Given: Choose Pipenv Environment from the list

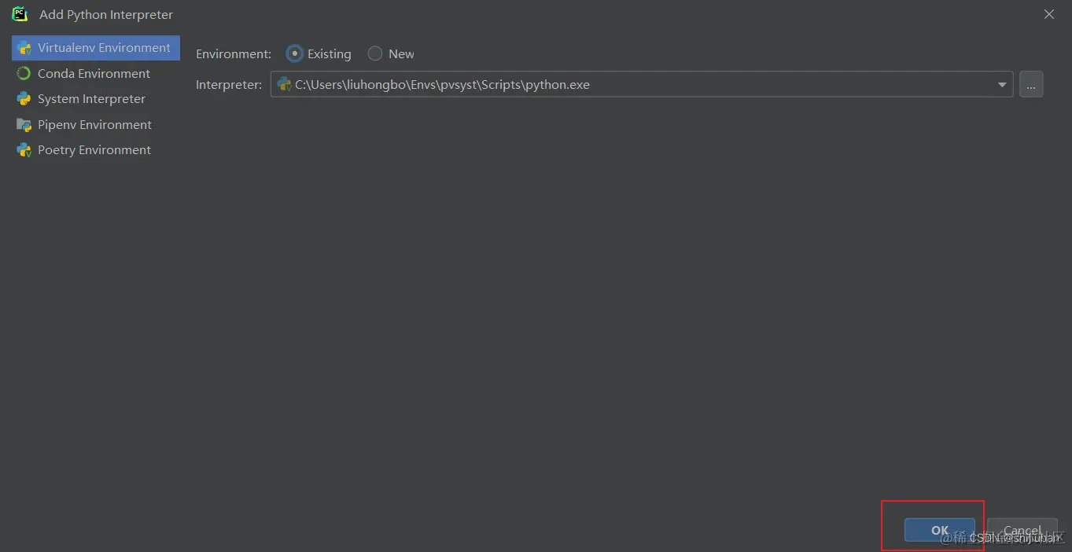Looking at the screenshot, I should coord(94,124).
